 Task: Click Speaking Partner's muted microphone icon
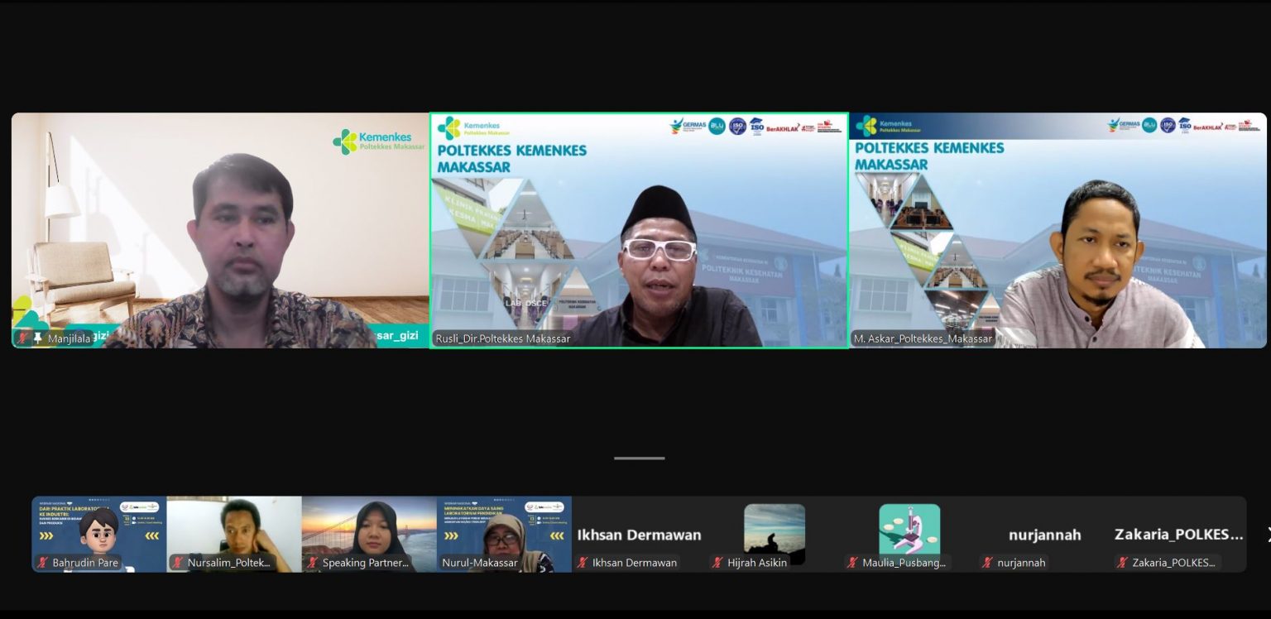[313, 563]
